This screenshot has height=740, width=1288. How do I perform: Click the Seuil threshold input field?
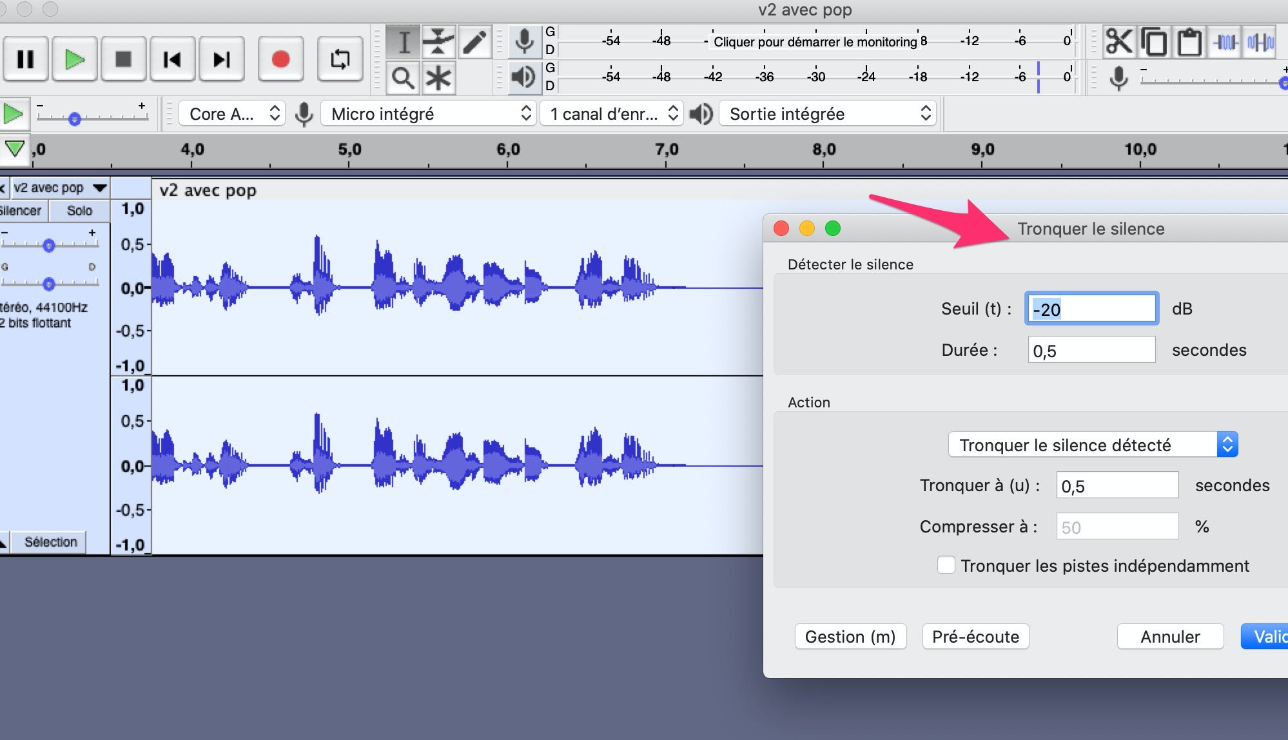coord(1091,309)
